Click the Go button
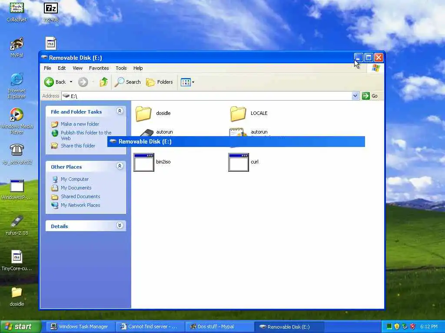The image size is (445, 333). click(370, 96)
